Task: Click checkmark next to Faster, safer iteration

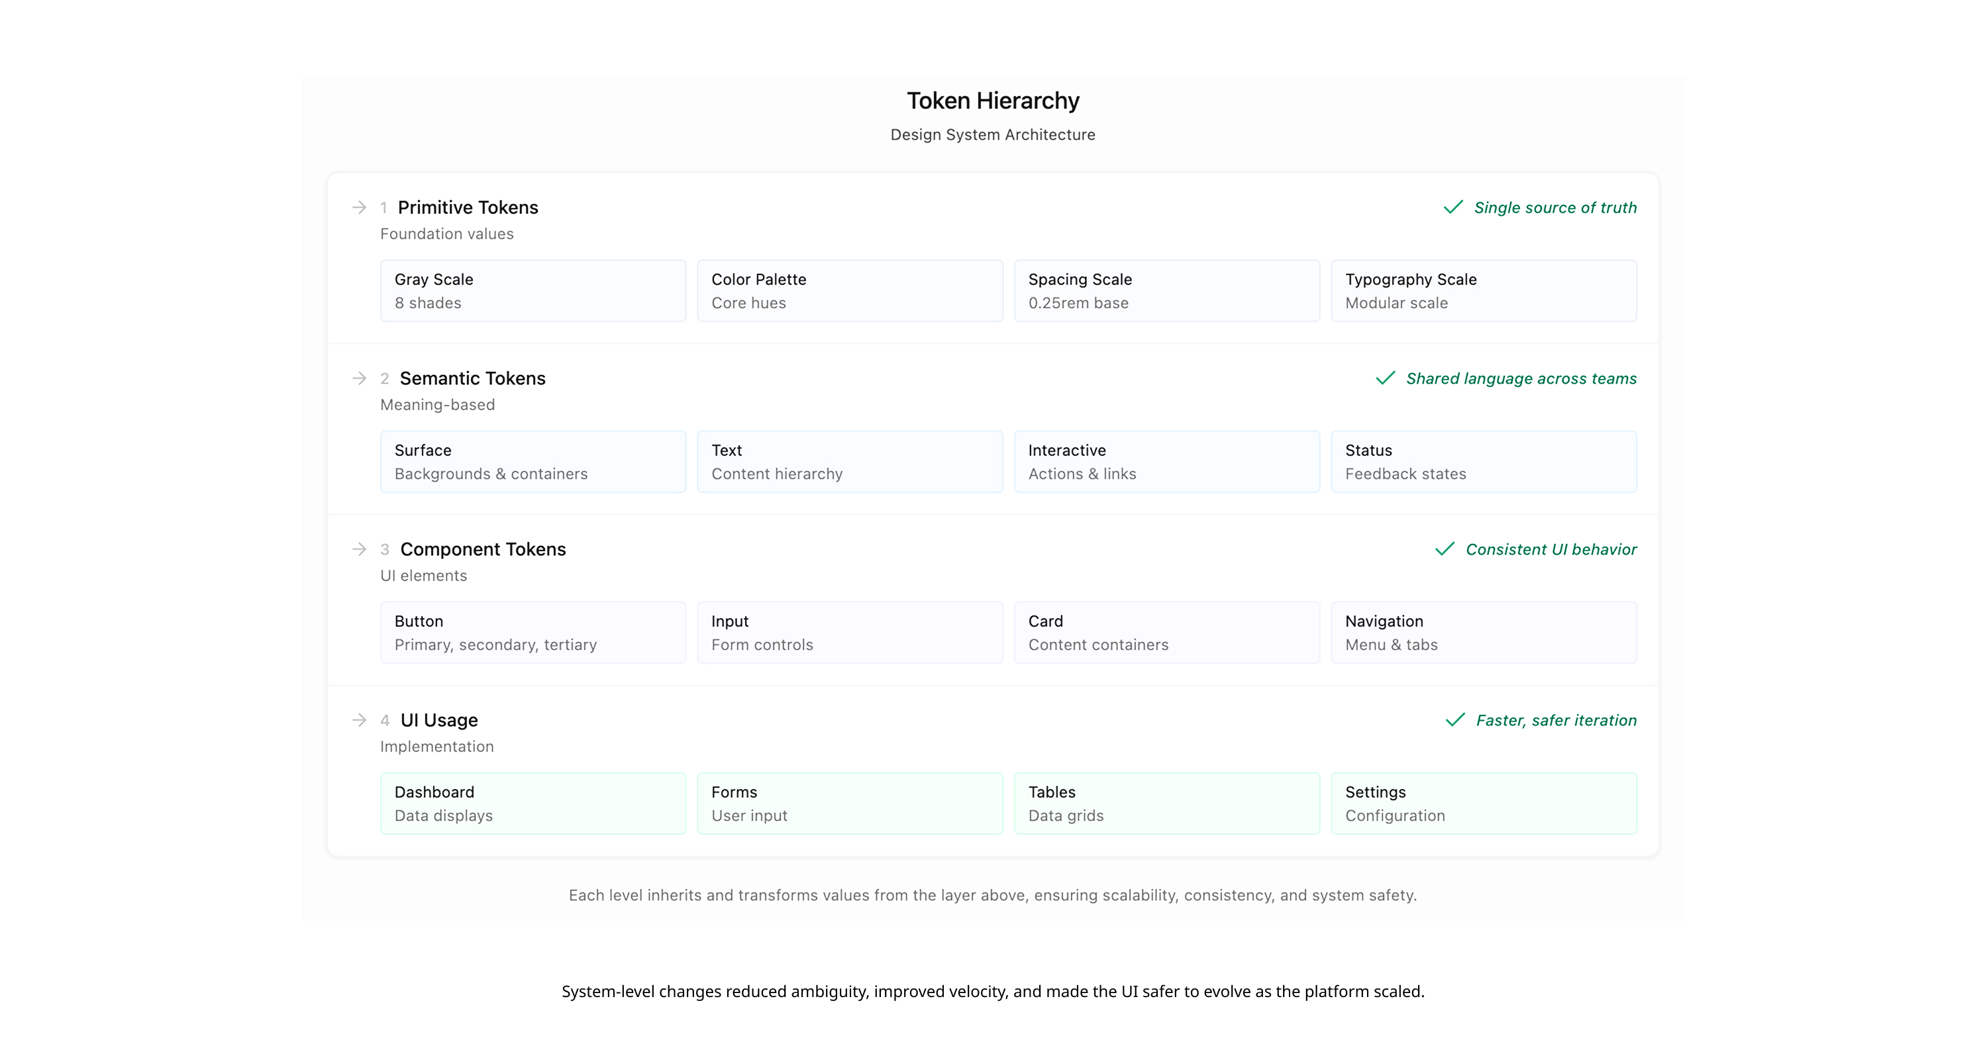Action: (1454, 719)
